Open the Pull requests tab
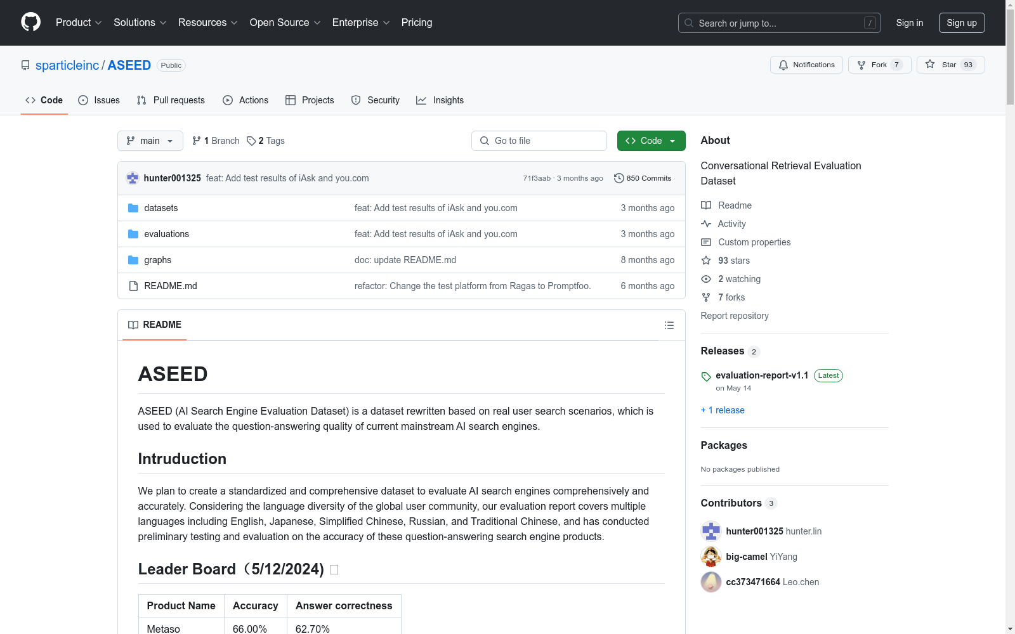The image size is (1015, 634). click(x=171, y=100)
